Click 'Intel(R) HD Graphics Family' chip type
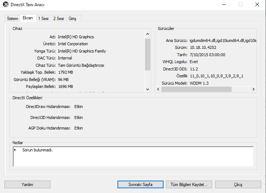Screen dimensions: 266x193 pos(82,51)
